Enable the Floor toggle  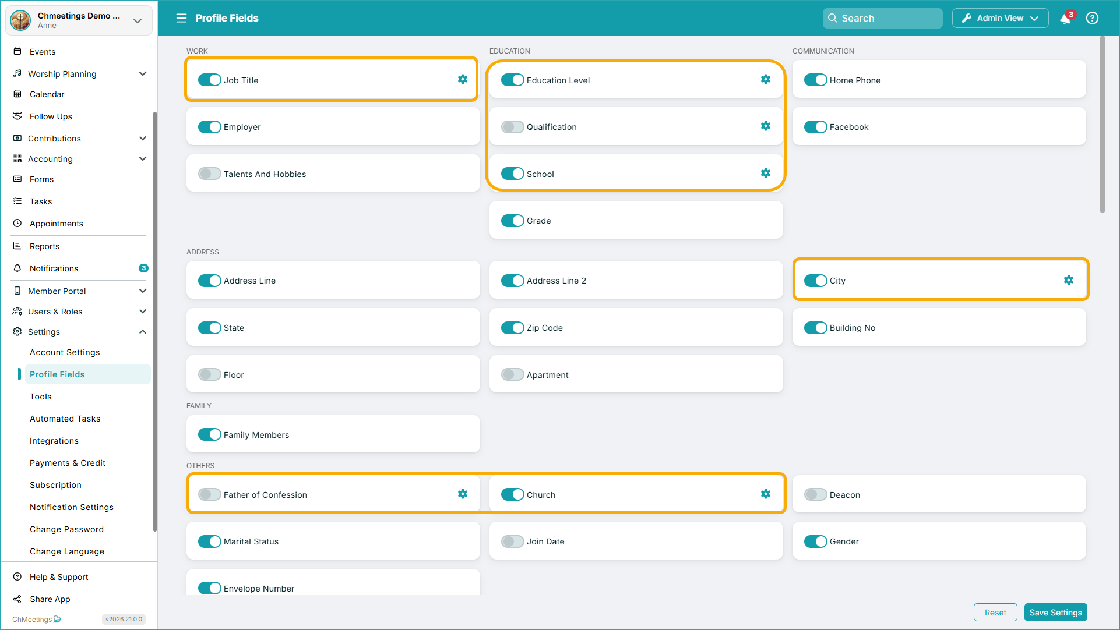(x=210, y=374)
